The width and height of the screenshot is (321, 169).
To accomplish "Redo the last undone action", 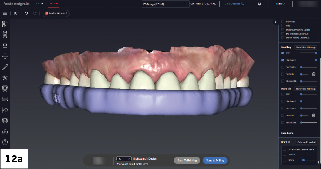I will 35,13.
